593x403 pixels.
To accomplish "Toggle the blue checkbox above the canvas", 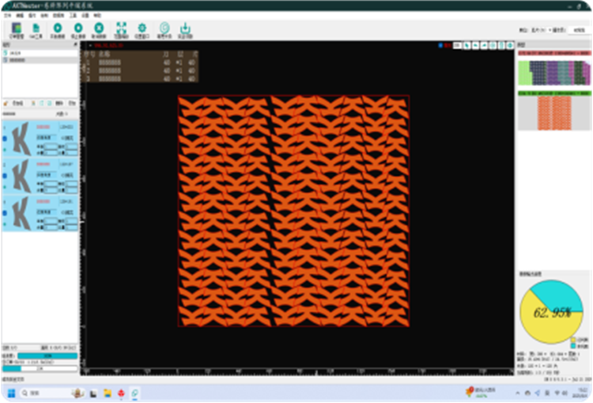I will coord(441,45).
